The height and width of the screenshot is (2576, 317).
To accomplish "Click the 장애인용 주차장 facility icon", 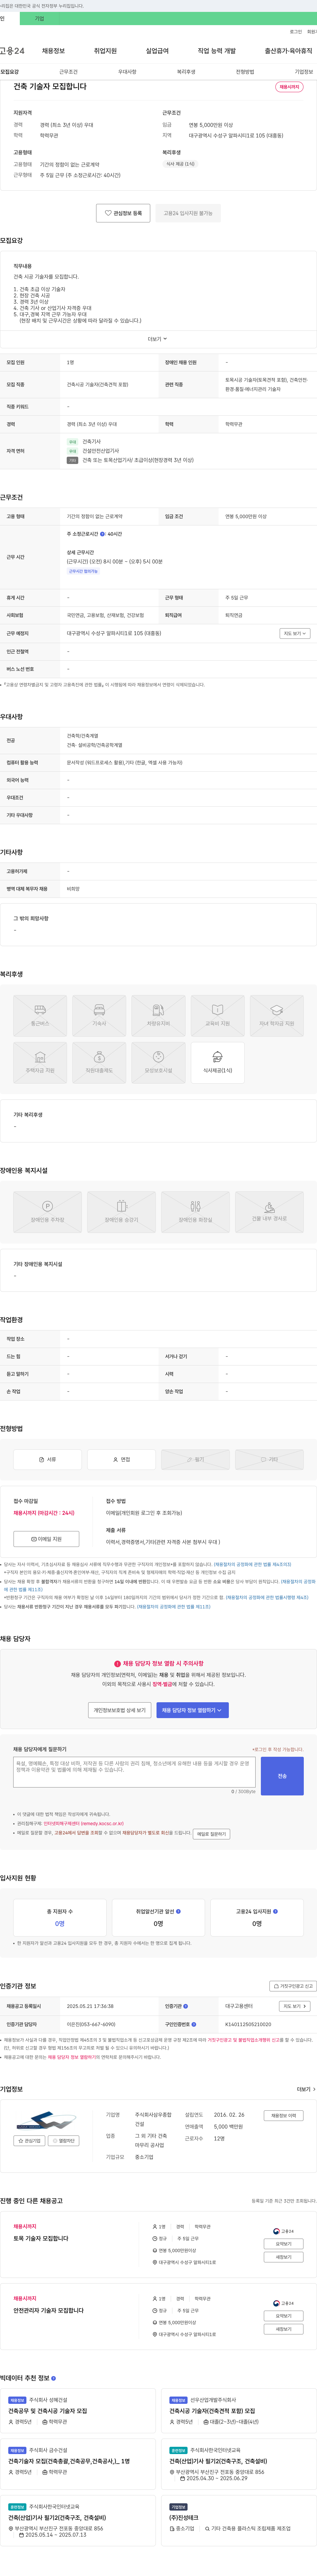I will pyautogui.click(x=47, y=1212).
